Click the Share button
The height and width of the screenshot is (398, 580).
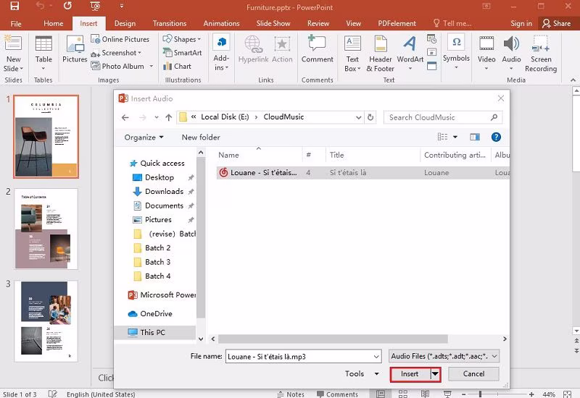(557, 23)
